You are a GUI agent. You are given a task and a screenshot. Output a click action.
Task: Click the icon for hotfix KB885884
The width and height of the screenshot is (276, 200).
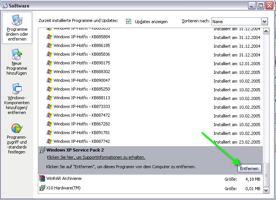click(49, 37)
